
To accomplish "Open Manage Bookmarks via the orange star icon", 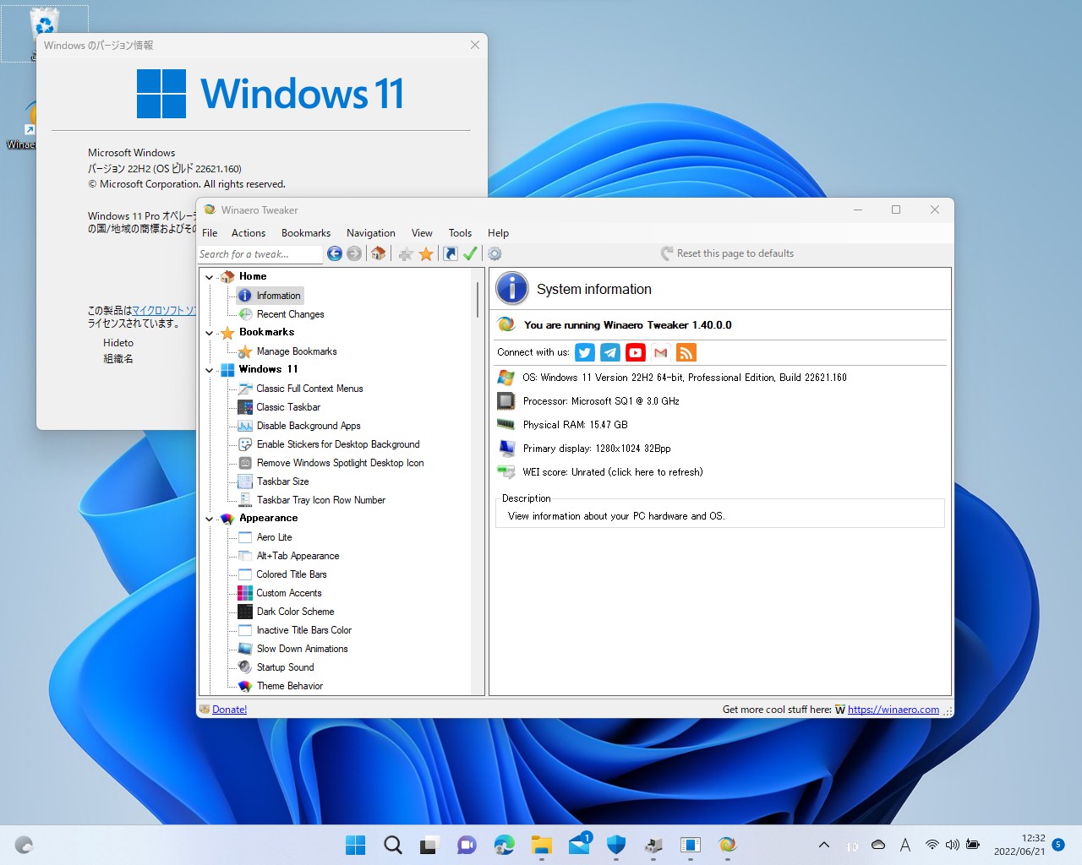I will (426, 253).
